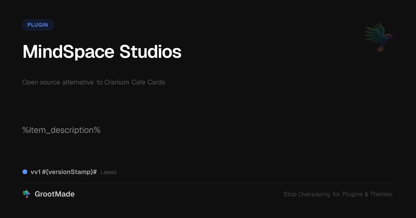The height and width of the screenshot is (218, 416).
Task: Click the word Themes in tagline
Action: pyautogui.click(x=381, y=194)
